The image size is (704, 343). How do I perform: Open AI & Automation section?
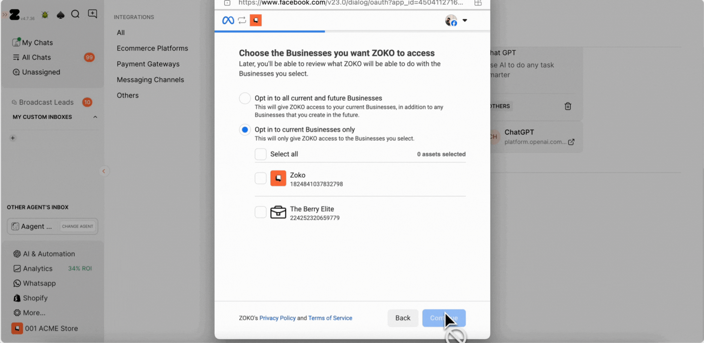pos(49,254)
